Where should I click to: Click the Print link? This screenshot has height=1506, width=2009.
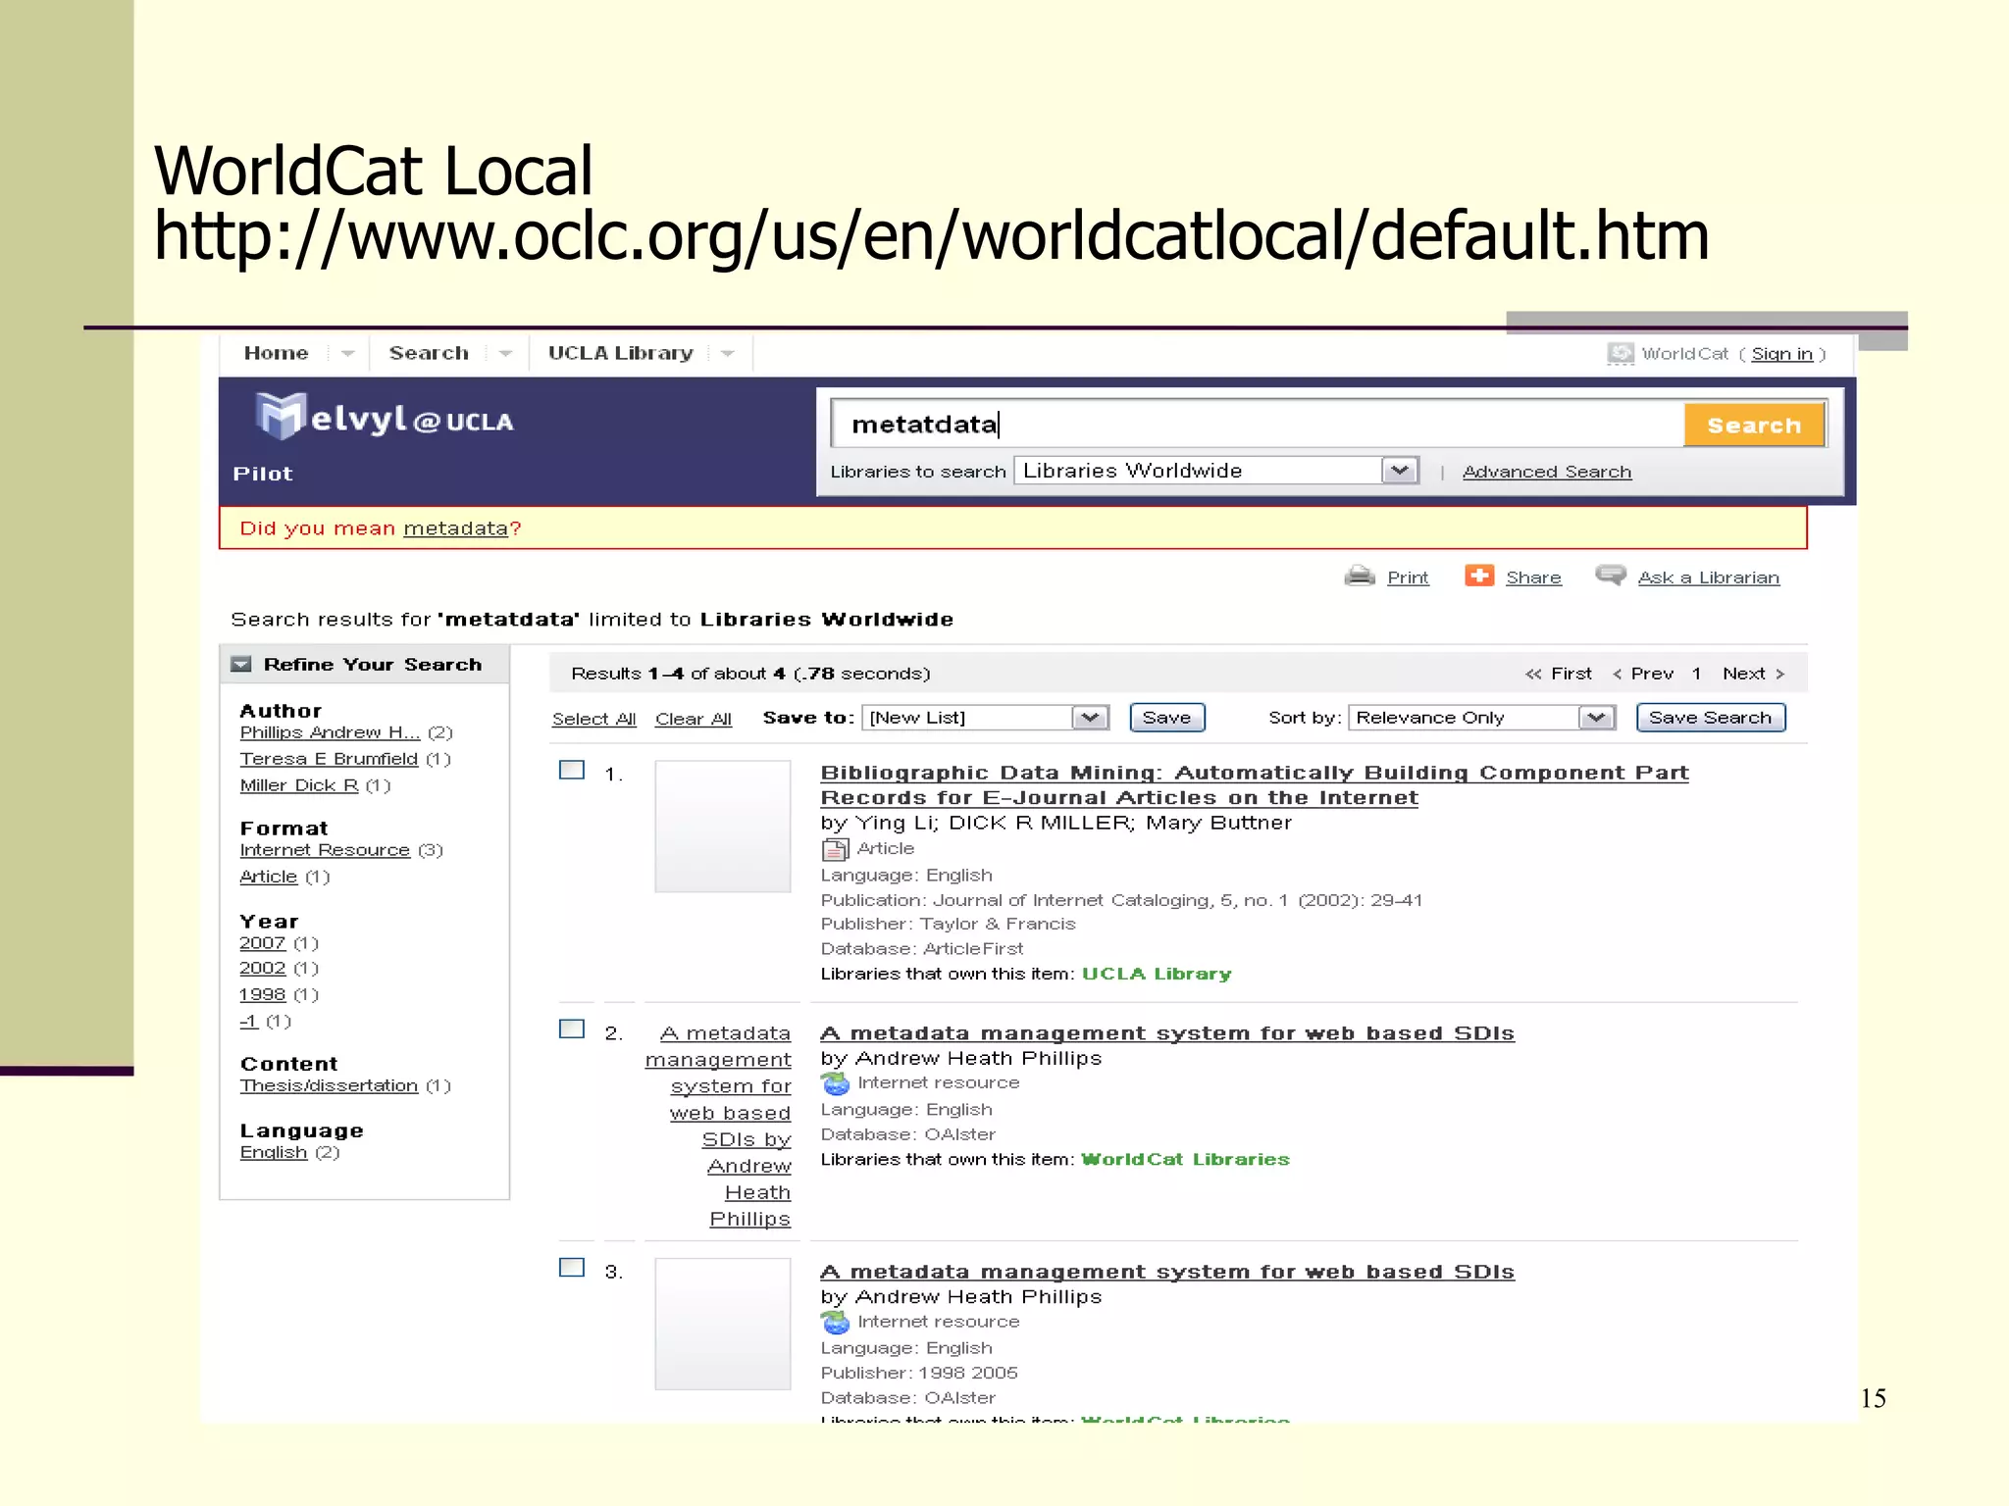point(1408,577)
